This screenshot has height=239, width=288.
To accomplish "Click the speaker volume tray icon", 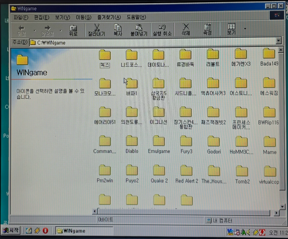I will pos(248,232).
